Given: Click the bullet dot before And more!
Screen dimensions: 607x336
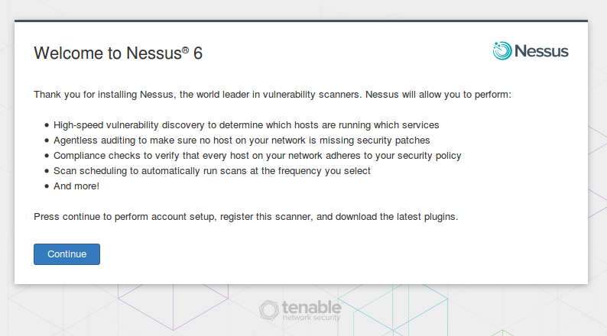Looking at the screenshot, I should (x=47, y=186).
